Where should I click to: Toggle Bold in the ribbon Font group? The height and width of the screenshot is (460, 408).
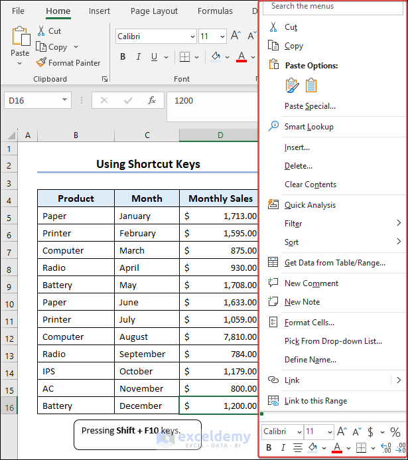coord(123,56)
